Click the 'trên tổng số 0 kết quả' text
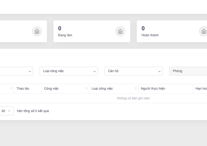This screenshot has width=207, height=146. (33, 111)
